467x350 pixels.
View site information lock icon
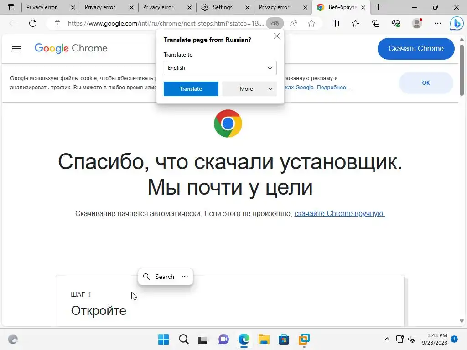pyautogui.click(x=57, y=23)
